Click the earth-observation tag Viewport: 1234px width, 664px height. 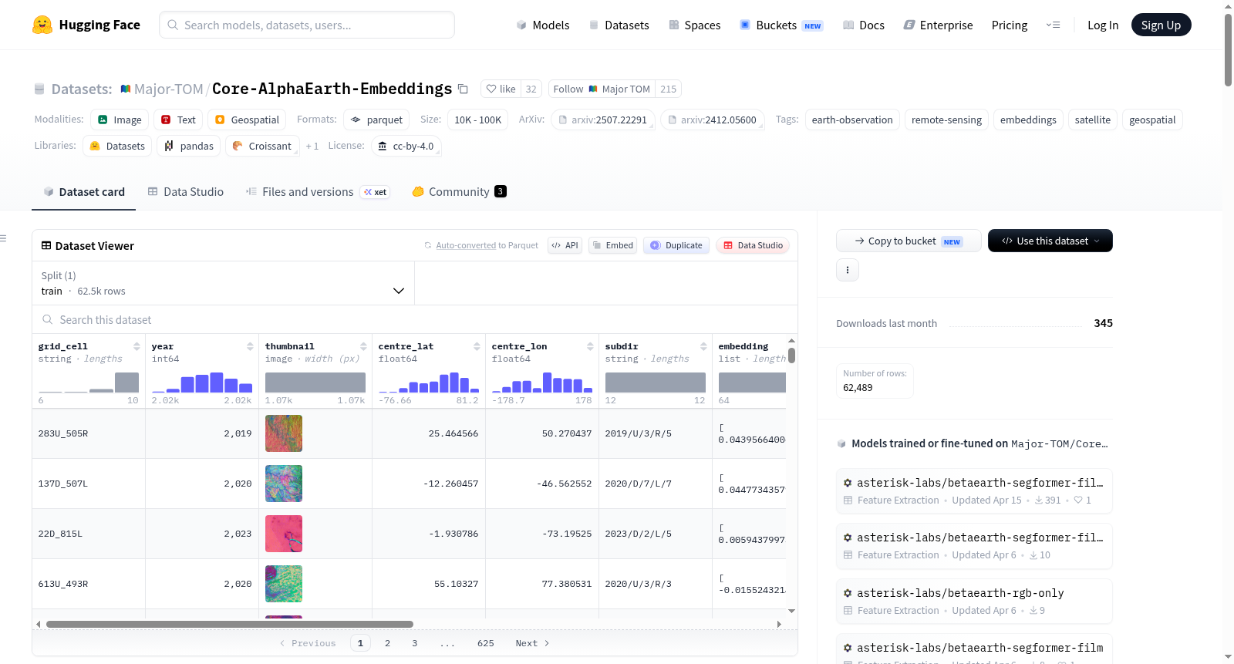[x=852, y=120]
